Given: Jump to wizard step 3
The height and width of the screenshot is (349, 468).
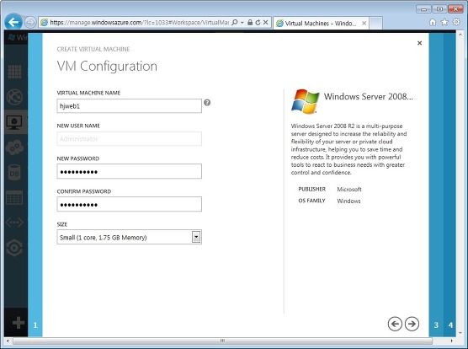Looking at the screenshot, I should click(x=436, y=325).
